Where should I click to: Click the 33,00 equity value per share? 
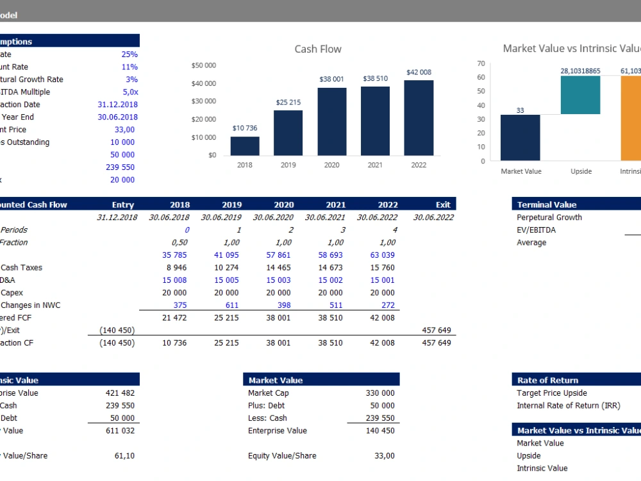(x=384, y=455)
